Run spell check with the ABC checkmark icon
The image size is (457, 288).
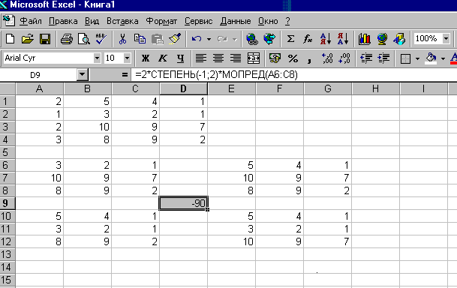pos(101,39)
